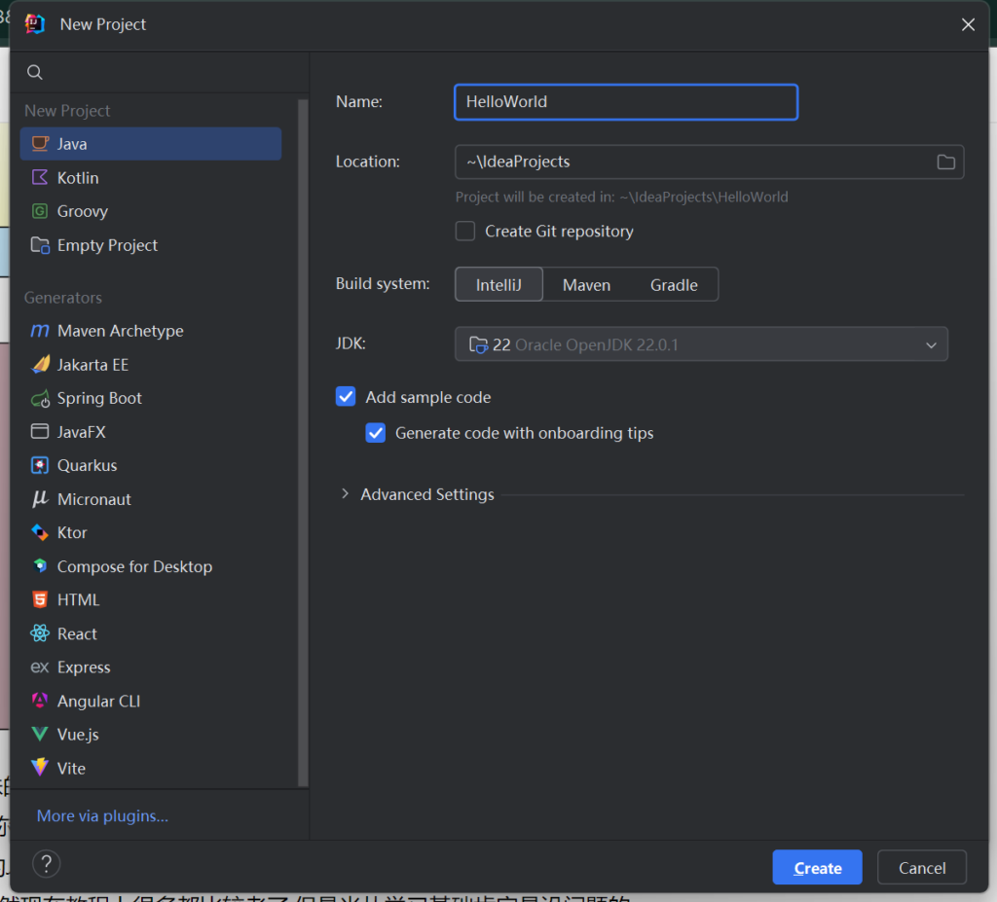Click the HTML5 shield icon
This screenshot has width=997, height=902.
(40, 599)
